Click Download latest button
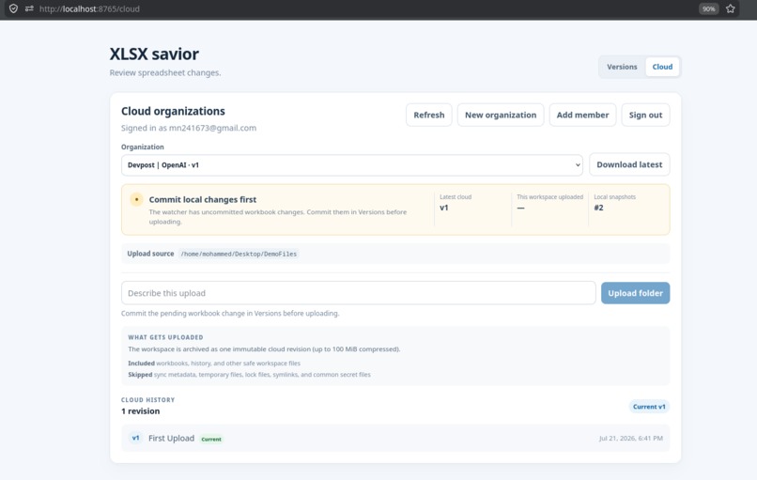Viewport: 757px width, 480px height. [629, 164]
